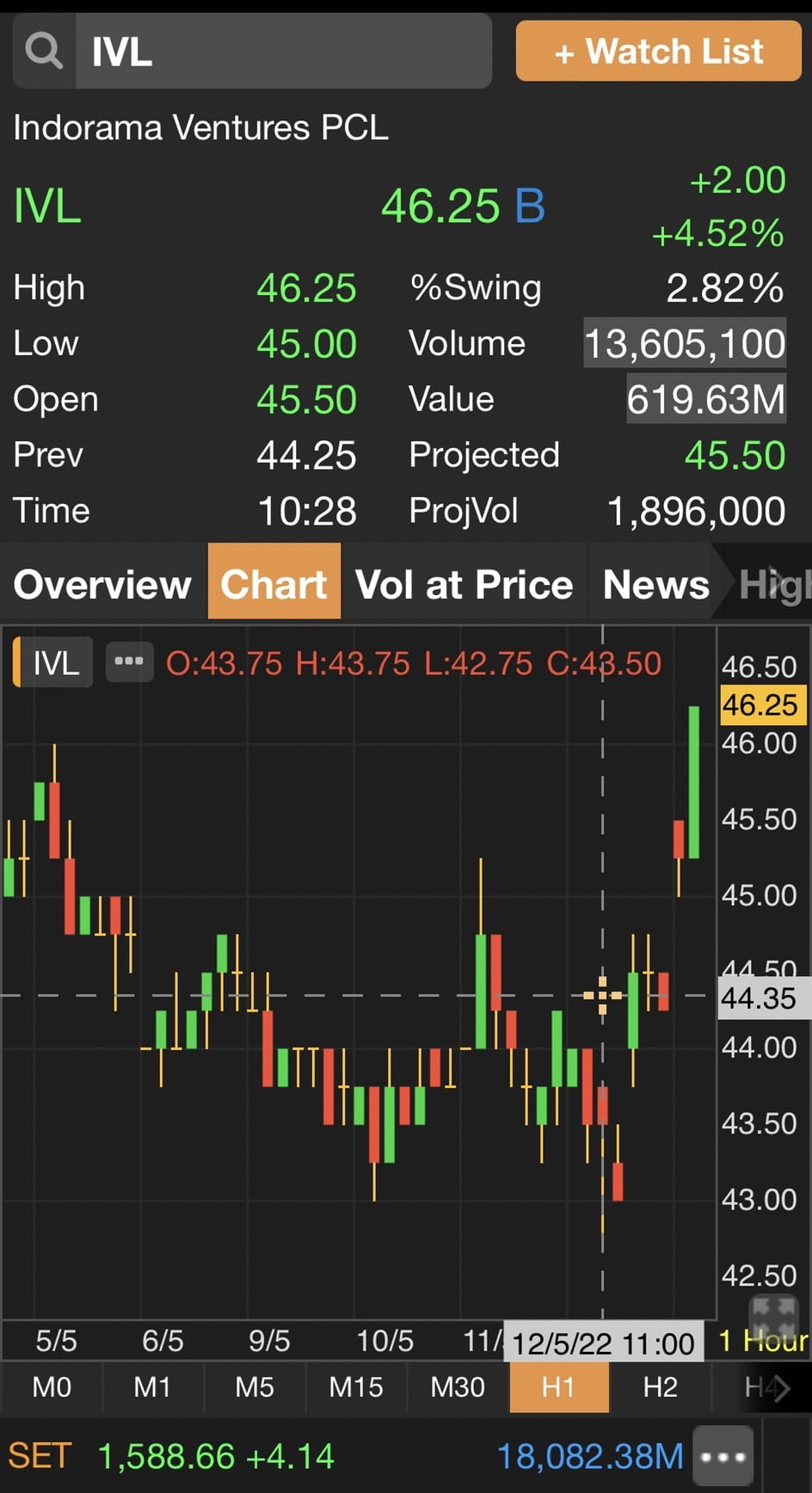Tap the Prev close value 44.25
The width and height of the screenshot is (812, 1493).
[x=306, y=456]
